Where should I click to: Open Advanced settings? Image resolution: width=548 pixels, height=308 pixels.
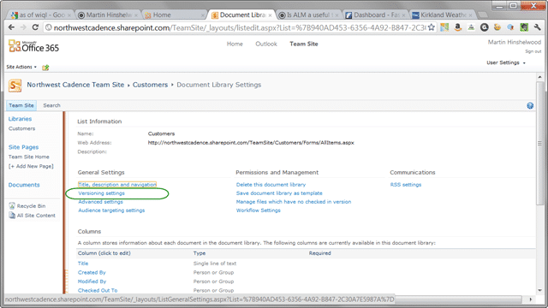coord(101,202)
